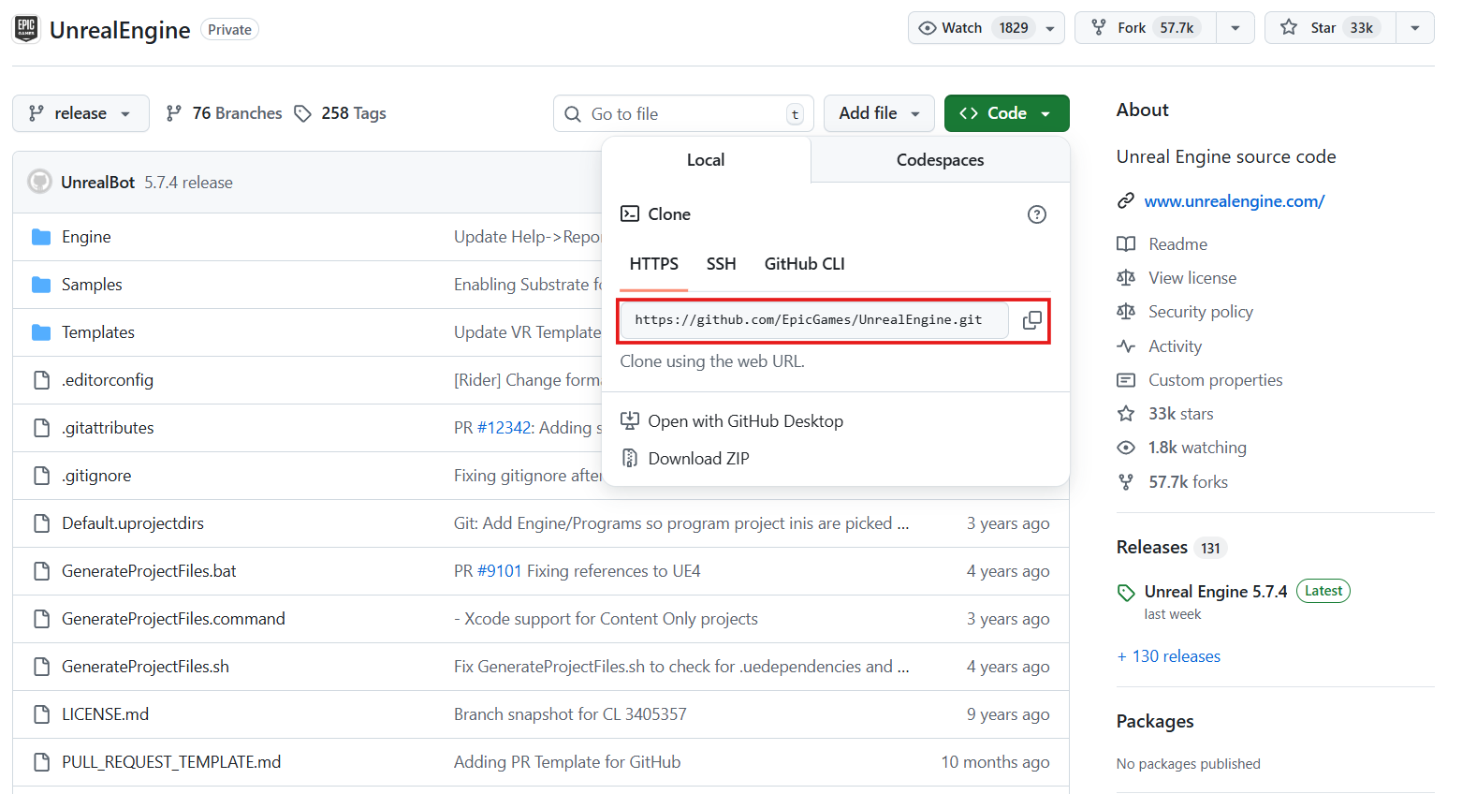Screen dimensions: 1462x794
Task: Click the branches icon next to 76 Branches
Action: point(173,113)
